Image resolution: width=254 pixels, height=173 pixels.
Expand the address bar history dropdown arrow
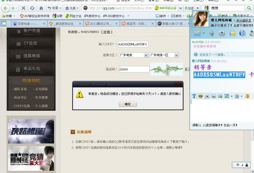180,8
